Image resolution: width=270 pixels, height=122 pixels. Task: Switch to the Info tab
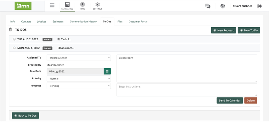pos(12,22)
